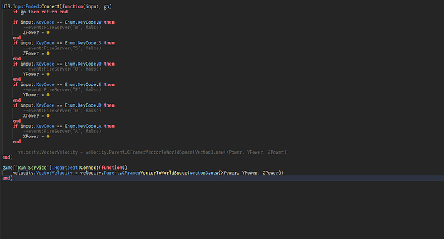
Task: Click the Enum.KeyCode.A condition line
Action: [x=64, y=126]
